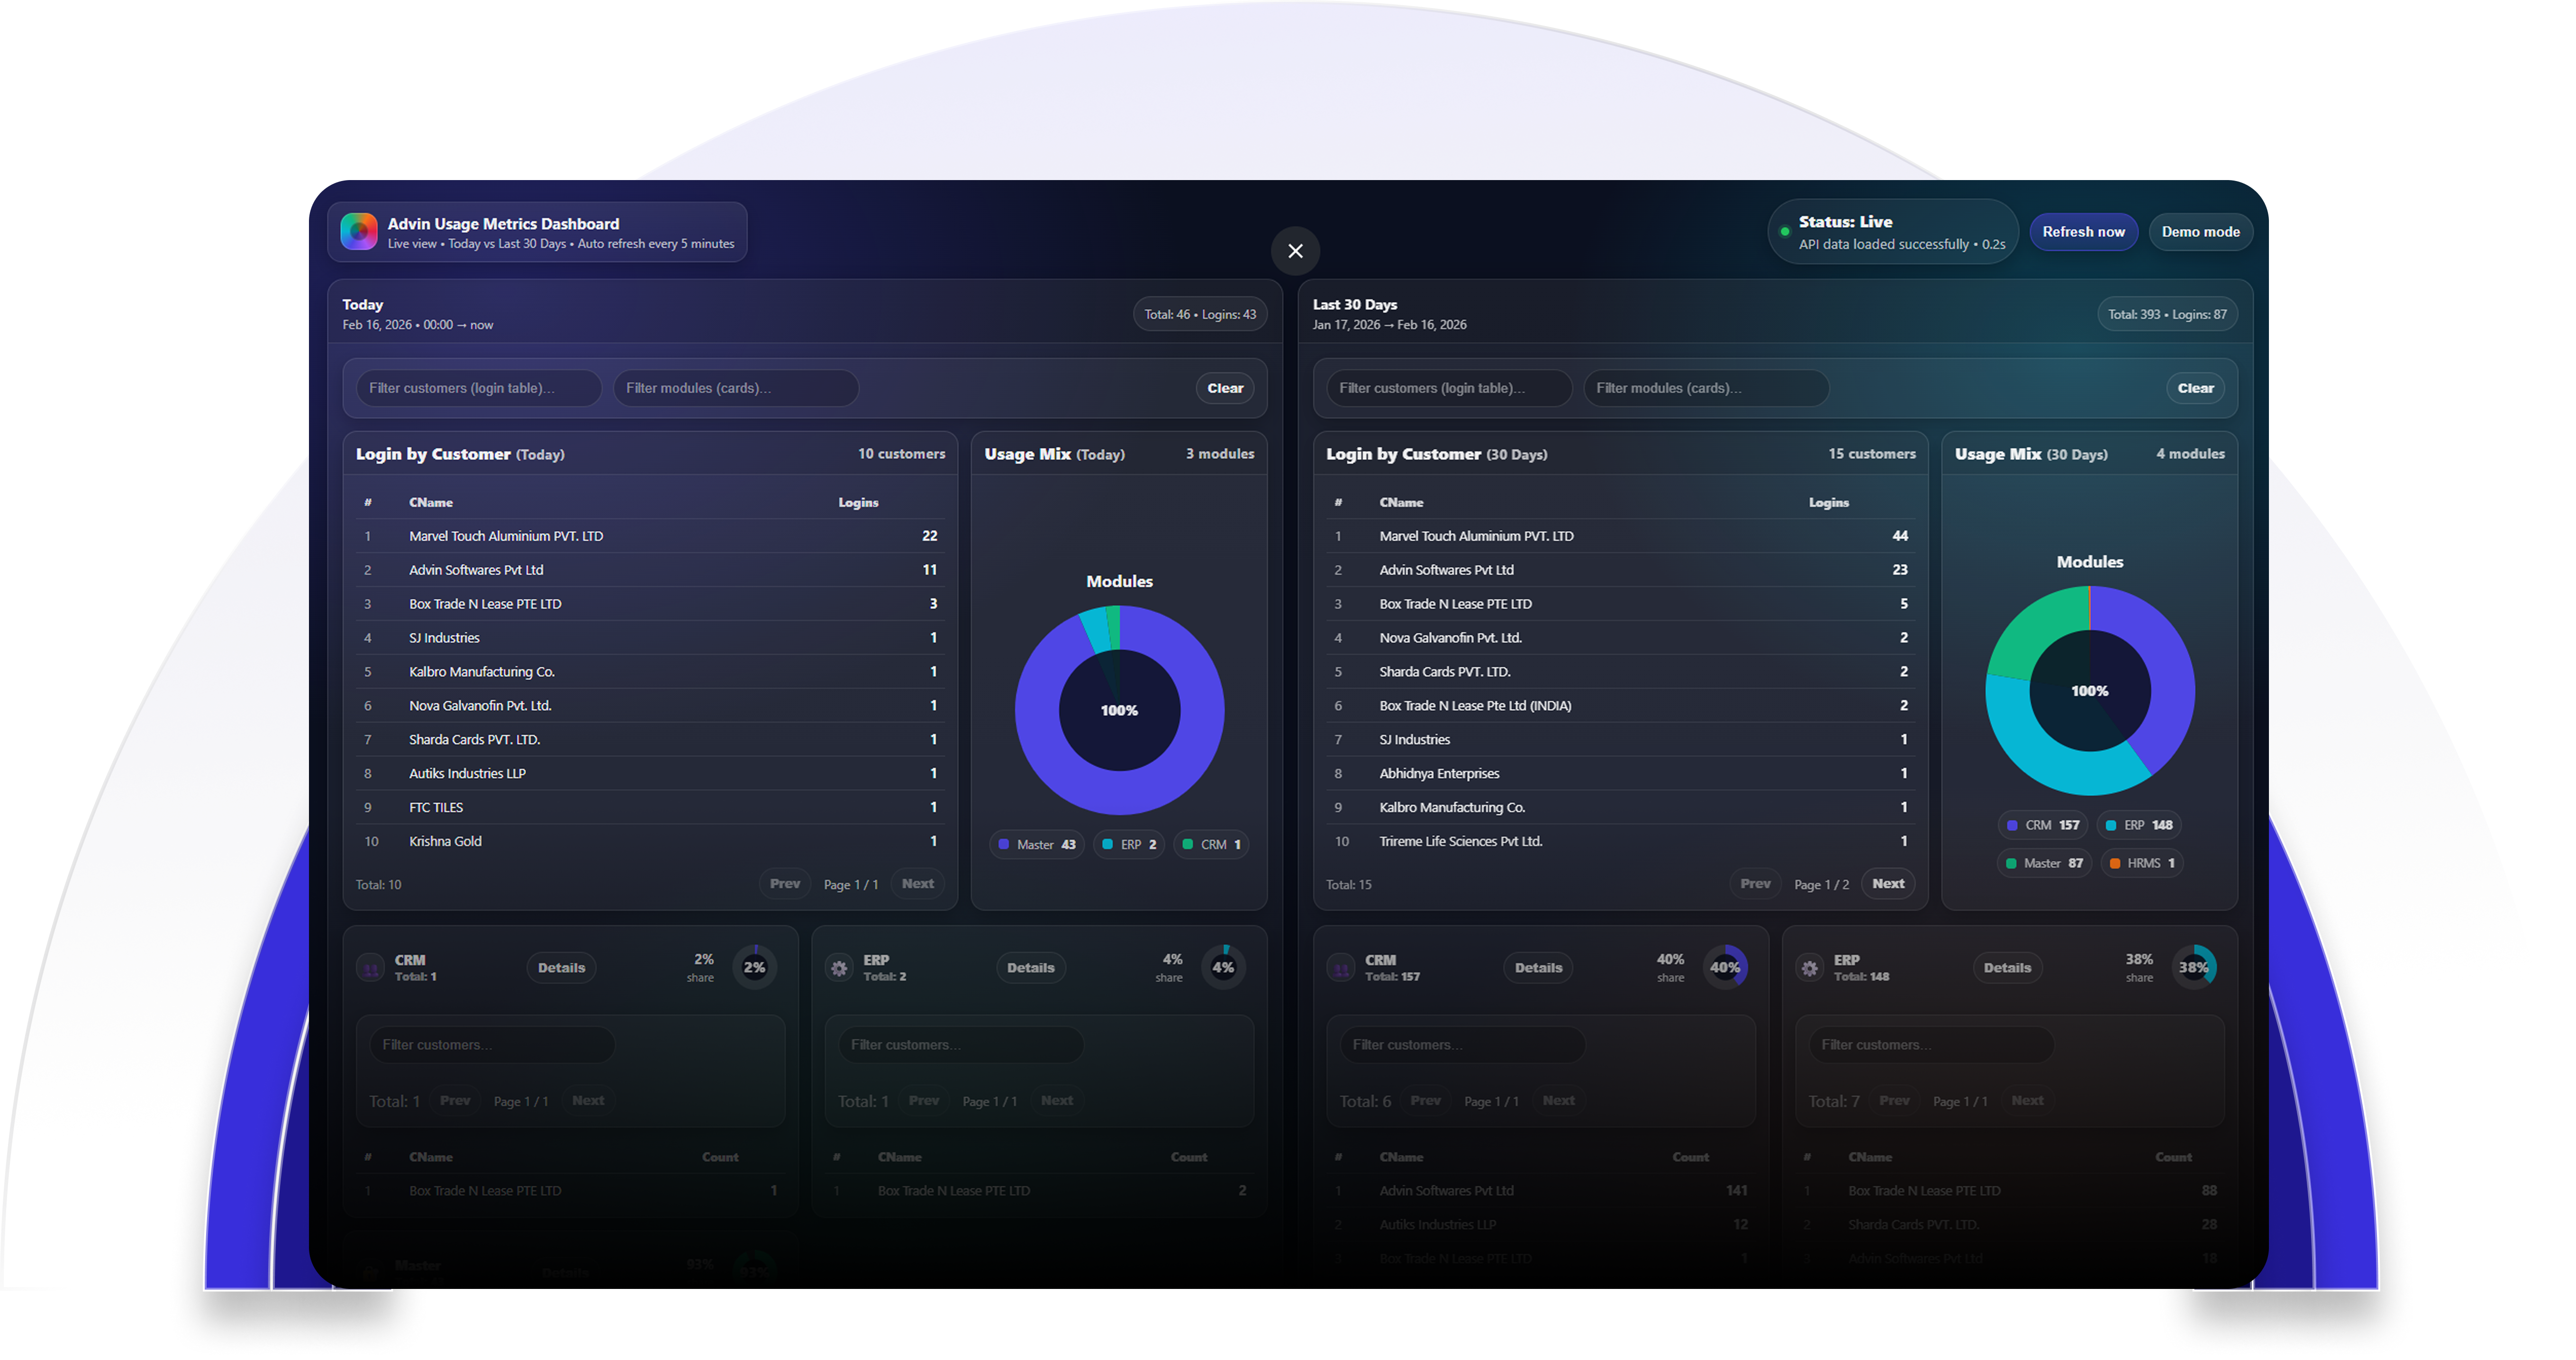Expand Details for 30 Days ERP card
The image size is (2576, 1360).
coord(2007,968)
